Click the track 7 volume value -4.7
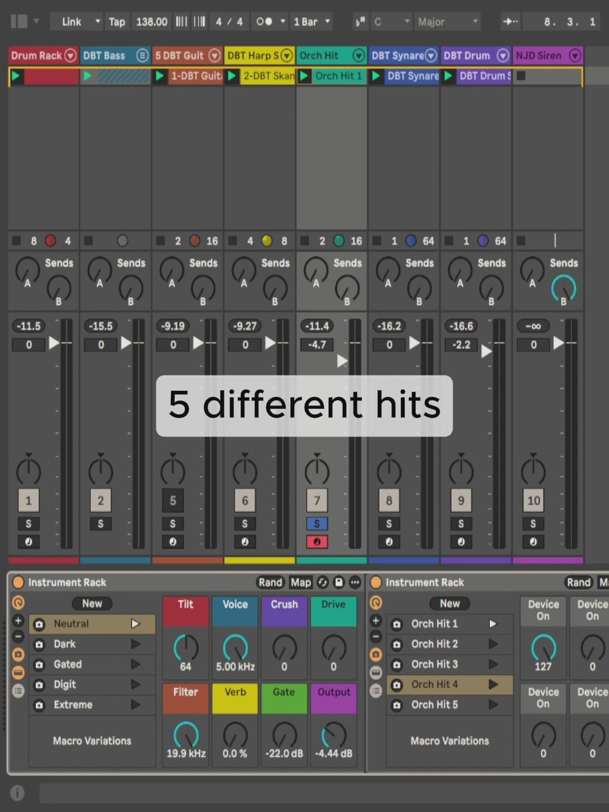 pos(317,344)
